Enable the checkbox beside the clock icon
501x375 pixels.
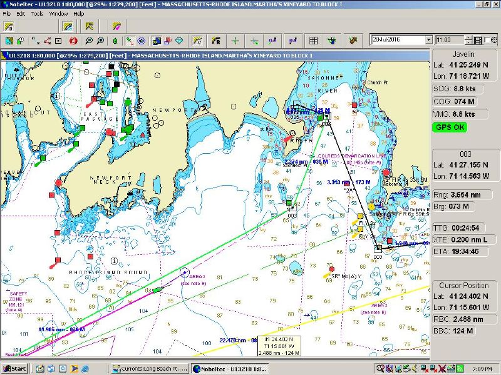(487, 40)
